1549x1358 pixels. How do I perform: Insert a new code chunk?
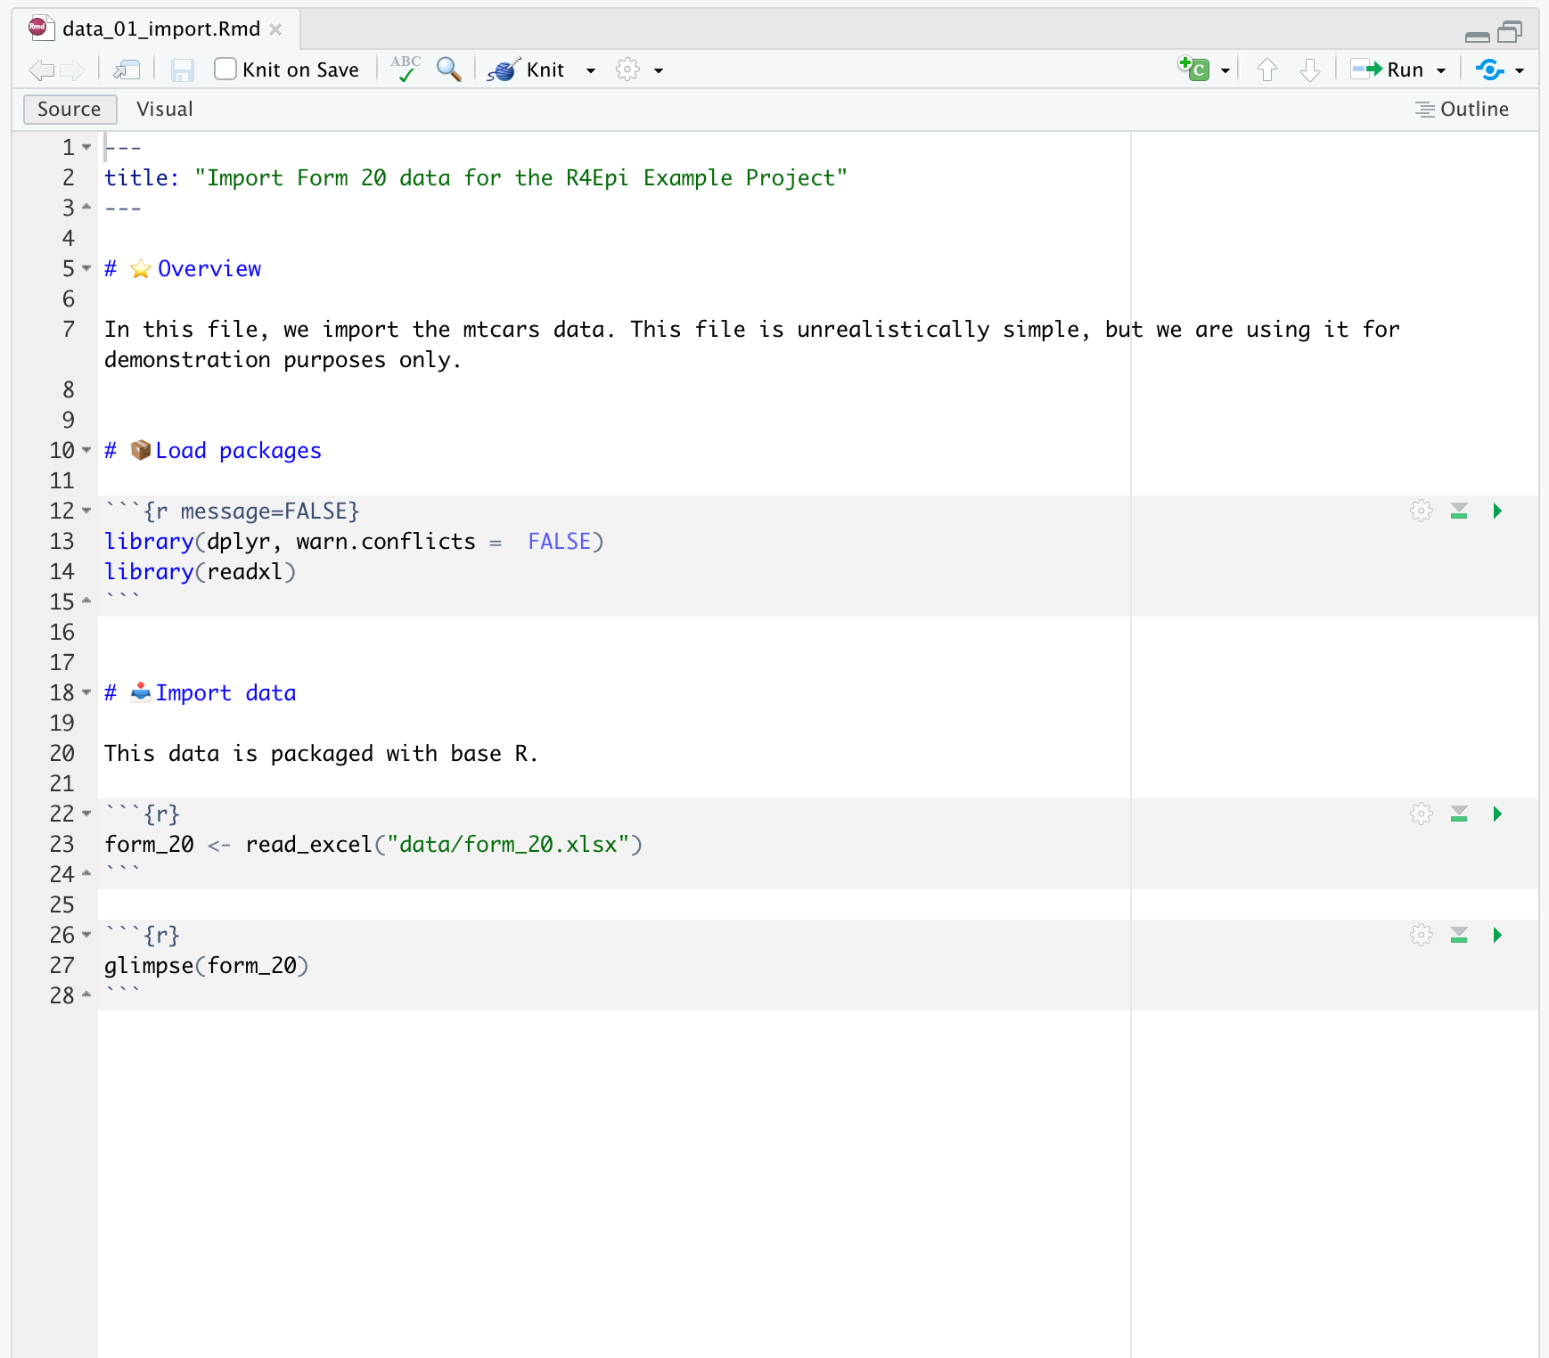click(1193, 69)
